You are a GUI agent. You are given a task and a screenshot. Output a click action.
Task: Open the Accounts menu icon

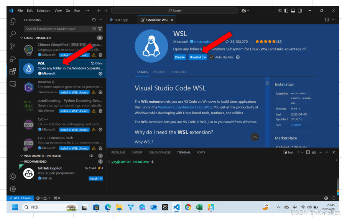[13, 176]
